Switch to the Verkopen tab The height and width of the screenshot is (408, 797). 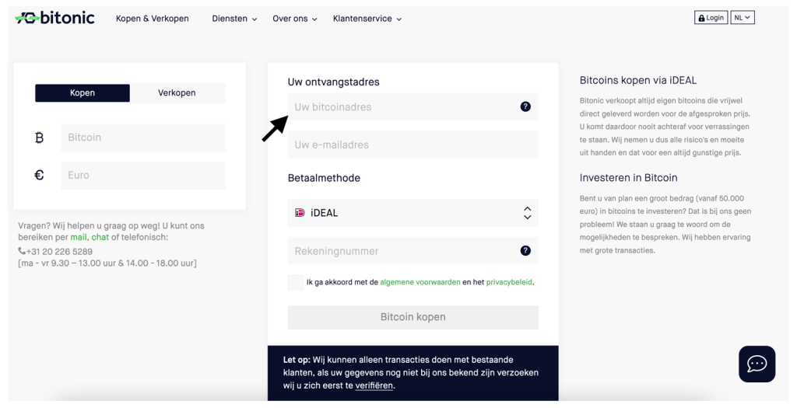click(177, 92)
